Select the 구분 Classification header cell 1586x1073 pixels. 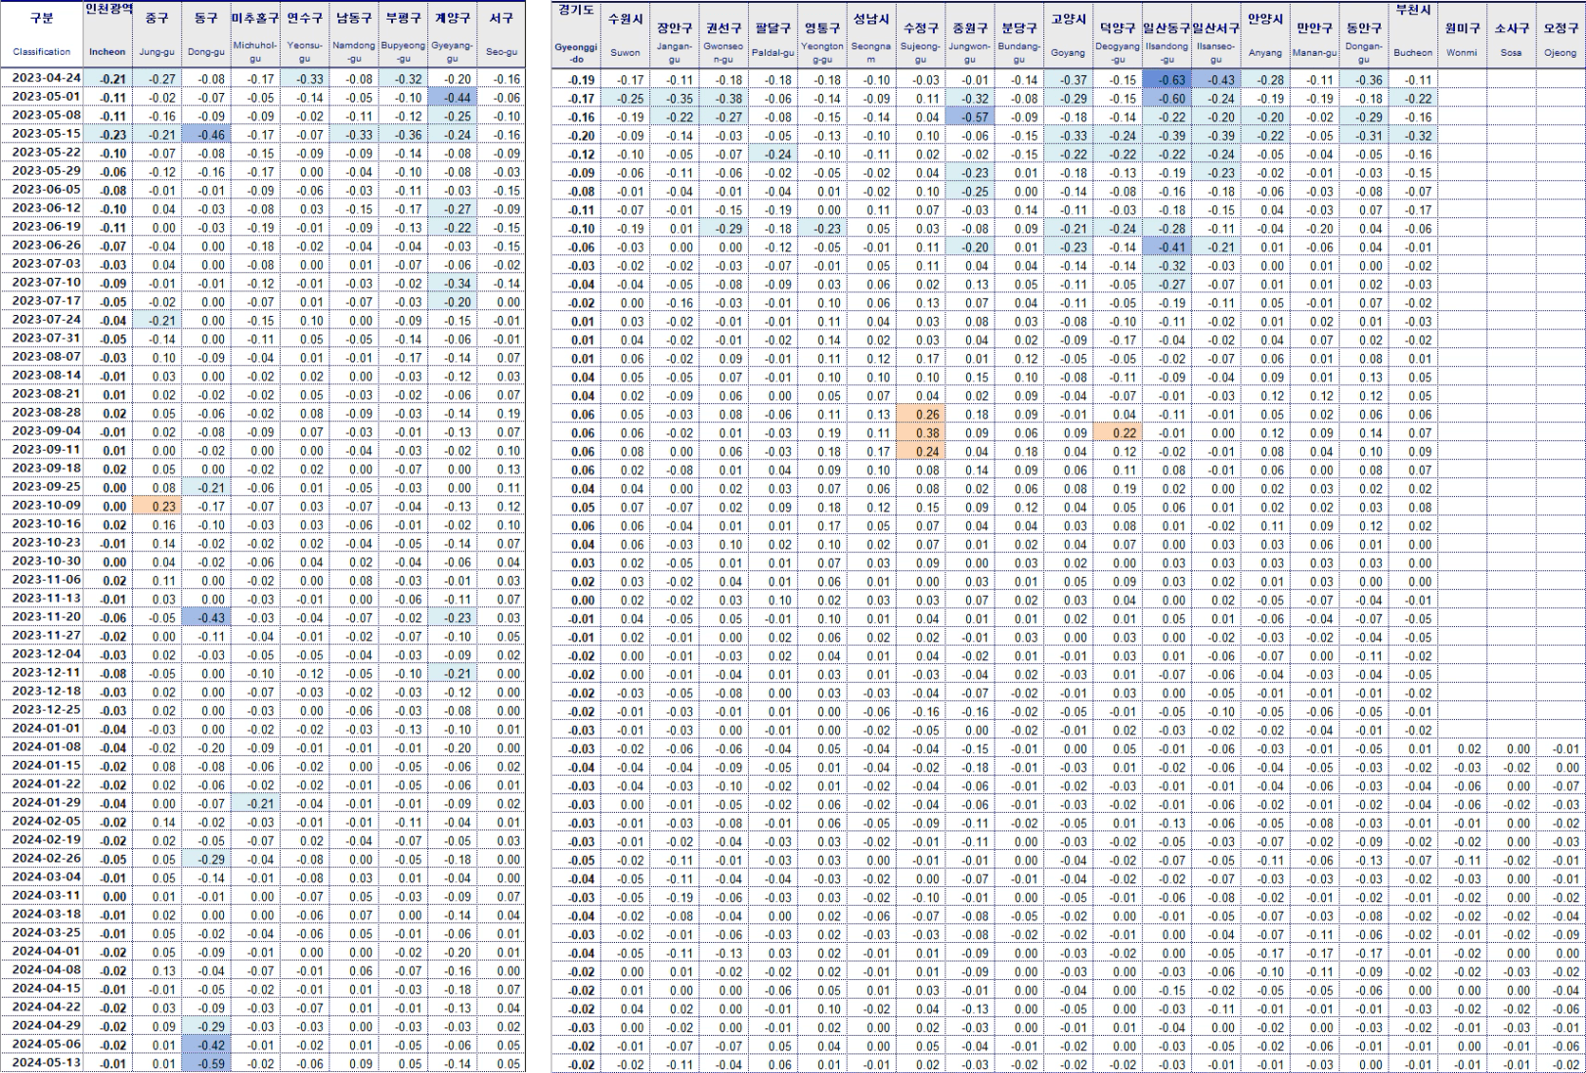(41, 34)
